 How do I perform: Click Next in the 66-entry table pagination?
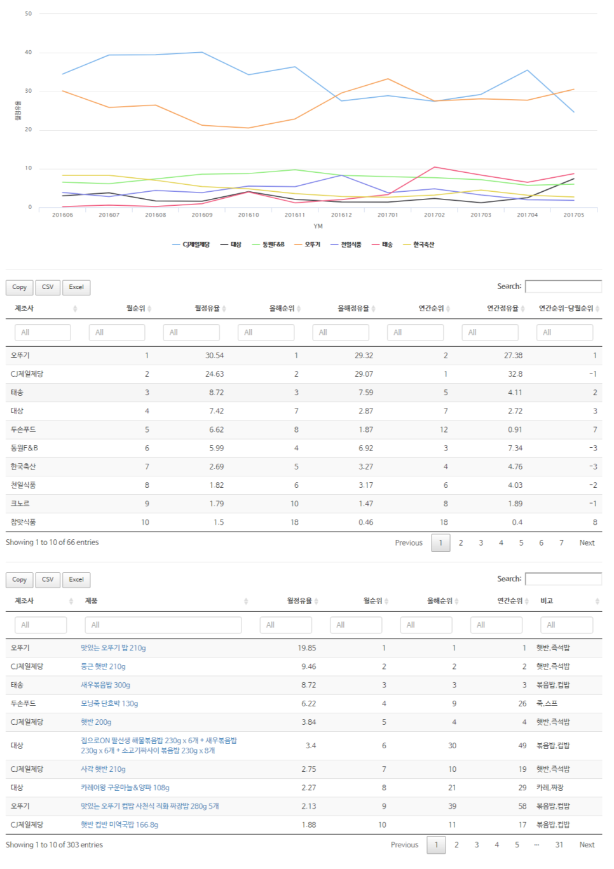pos(587,543)
